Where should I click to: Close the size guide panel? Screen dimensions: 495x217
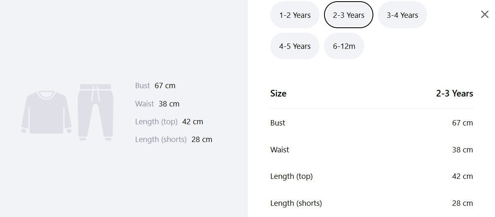click(x=485, y=14)
